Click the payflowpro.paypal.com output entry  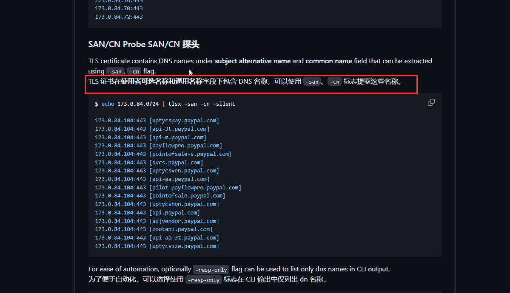[185, 146]
